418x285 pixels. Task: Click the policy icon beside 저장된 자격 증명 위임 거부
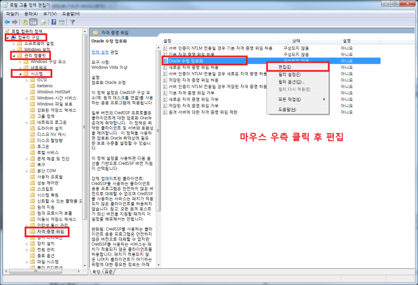click(x=165, y=106)
